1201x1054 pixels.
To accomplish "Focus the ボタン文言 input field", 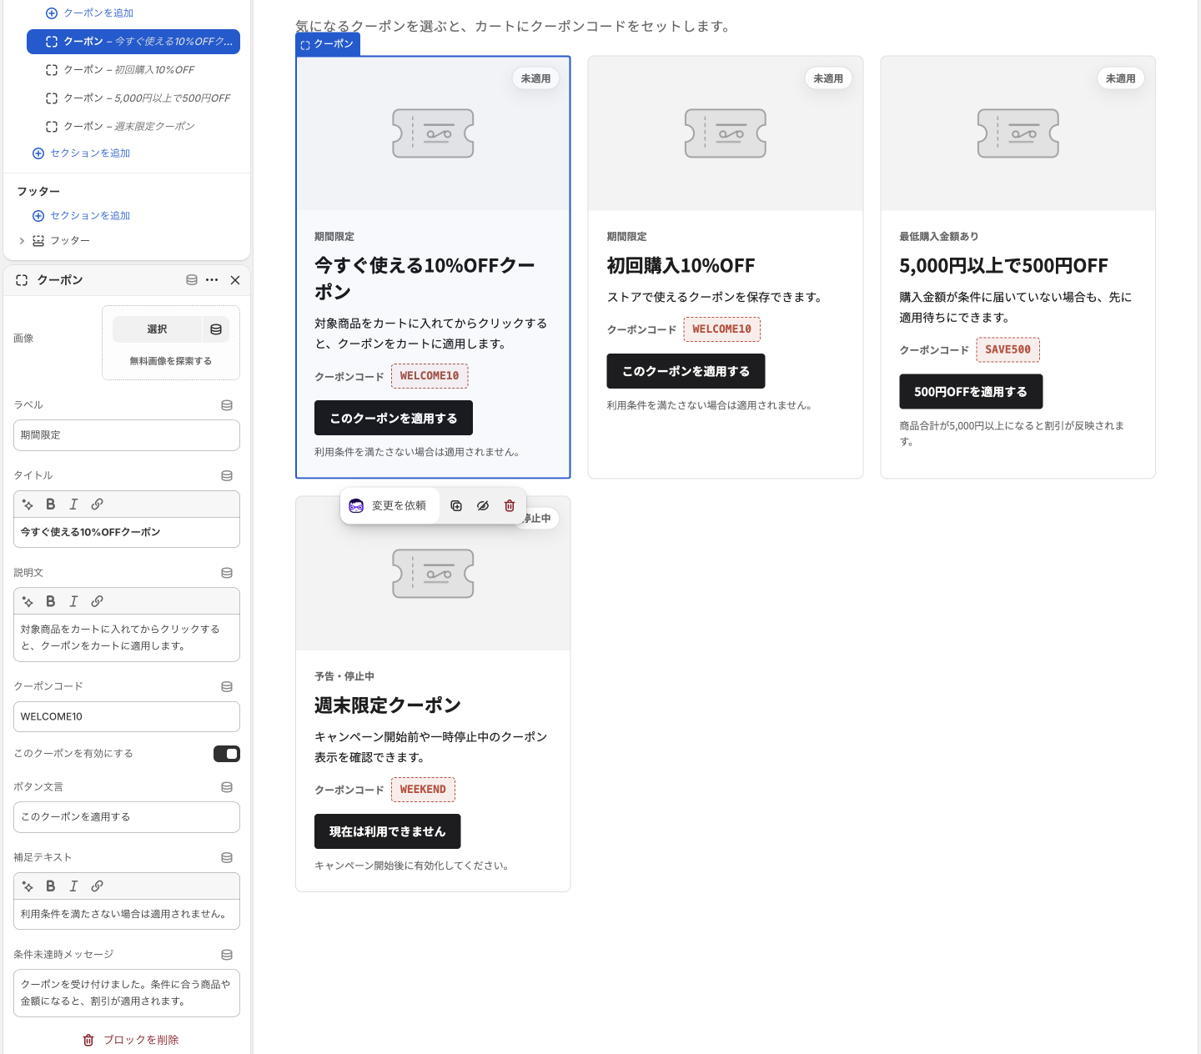I will (127, 817).
